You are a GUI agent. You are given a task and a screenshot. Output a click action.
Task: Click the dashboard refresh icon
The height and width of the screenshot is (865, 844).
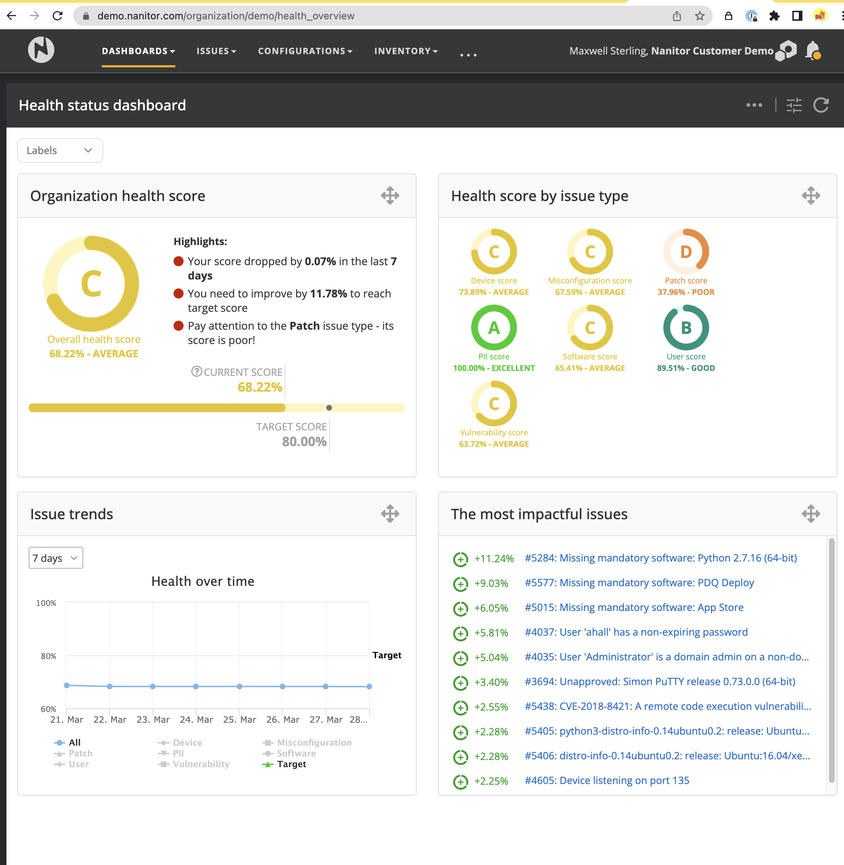(820, 105)
